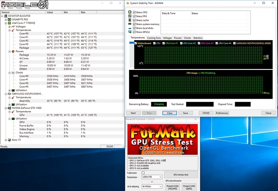Toggle the Stress CPU checkbox
This screenshot has width=278, height=191.
click(134, 12)
